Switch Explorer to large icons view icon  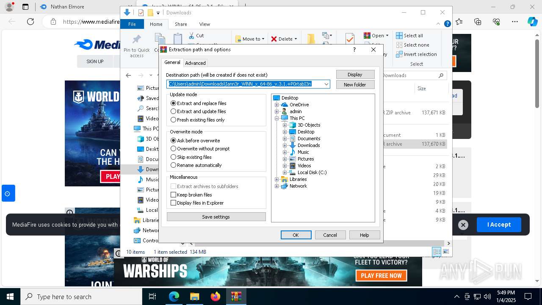(446, 252)
